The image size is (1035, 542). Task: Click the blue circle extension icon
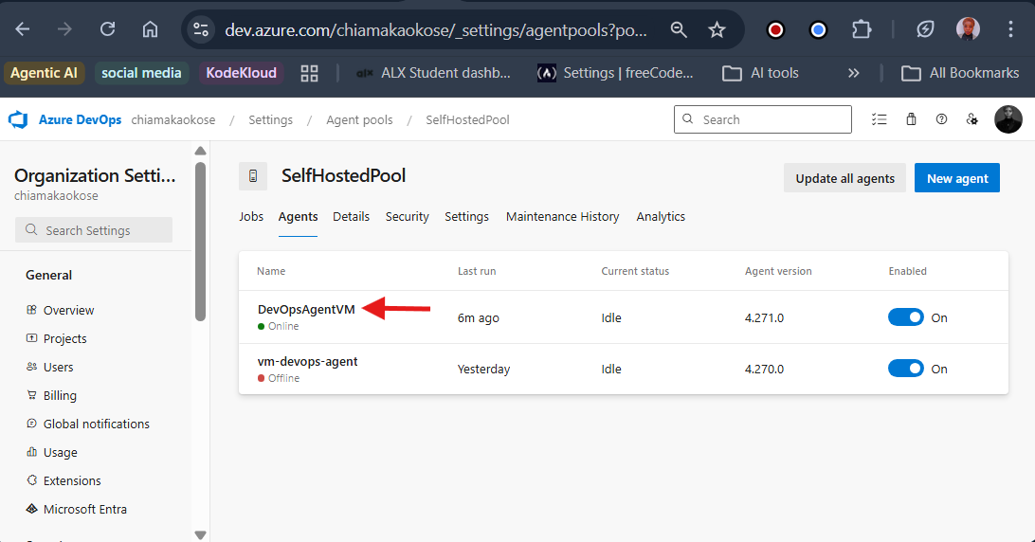click(818, 29)
